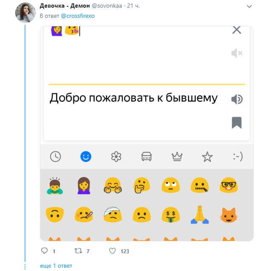Open Девочка - Демон profile name

coord(64,6)
